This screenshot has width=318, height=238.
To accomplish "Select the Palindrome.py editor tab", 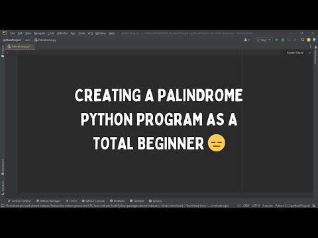I will (x=21, y=46).
